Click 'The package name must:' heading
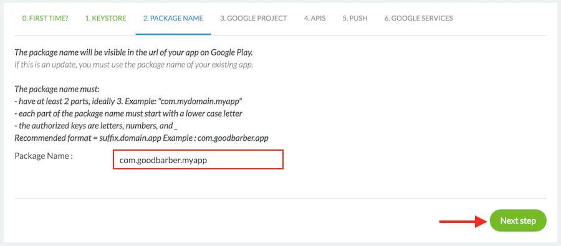Screen dimensions: 561x246 pos(57,89)
